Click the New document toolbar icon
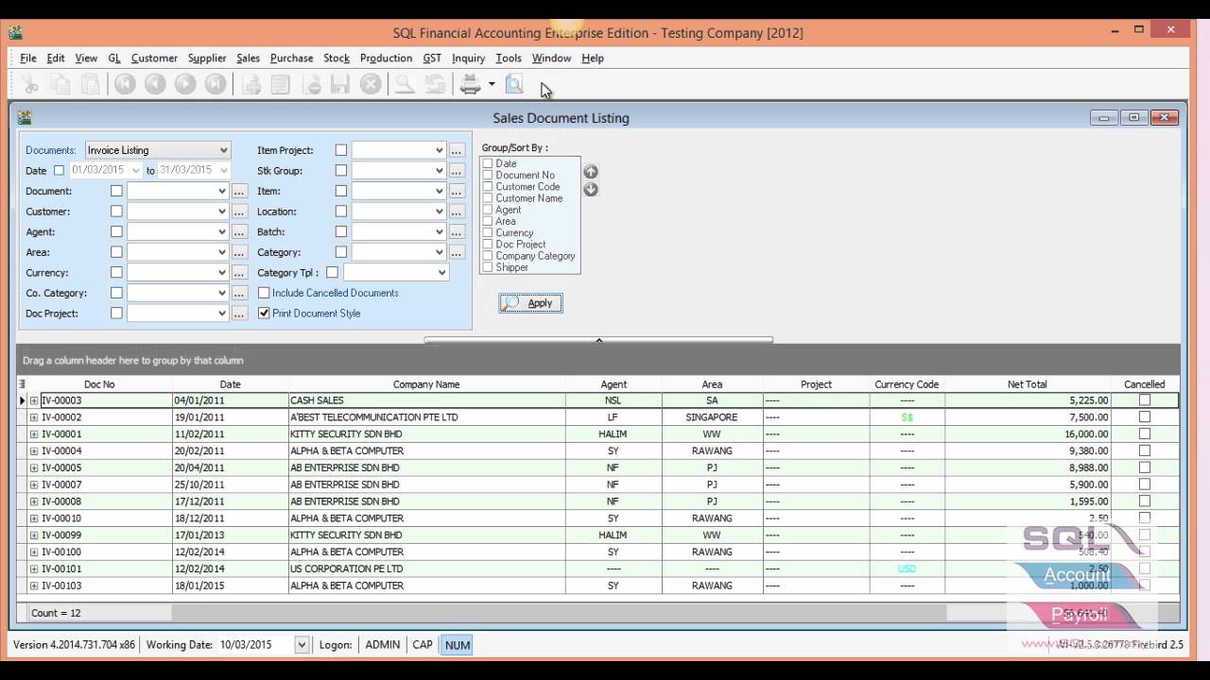 click(251, 85)
